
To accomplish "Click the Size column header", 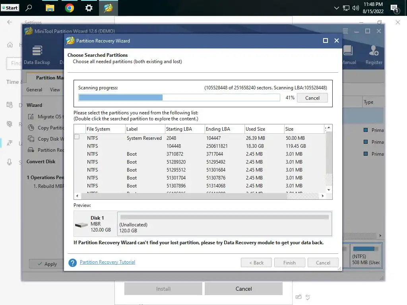I will [304, 129].
